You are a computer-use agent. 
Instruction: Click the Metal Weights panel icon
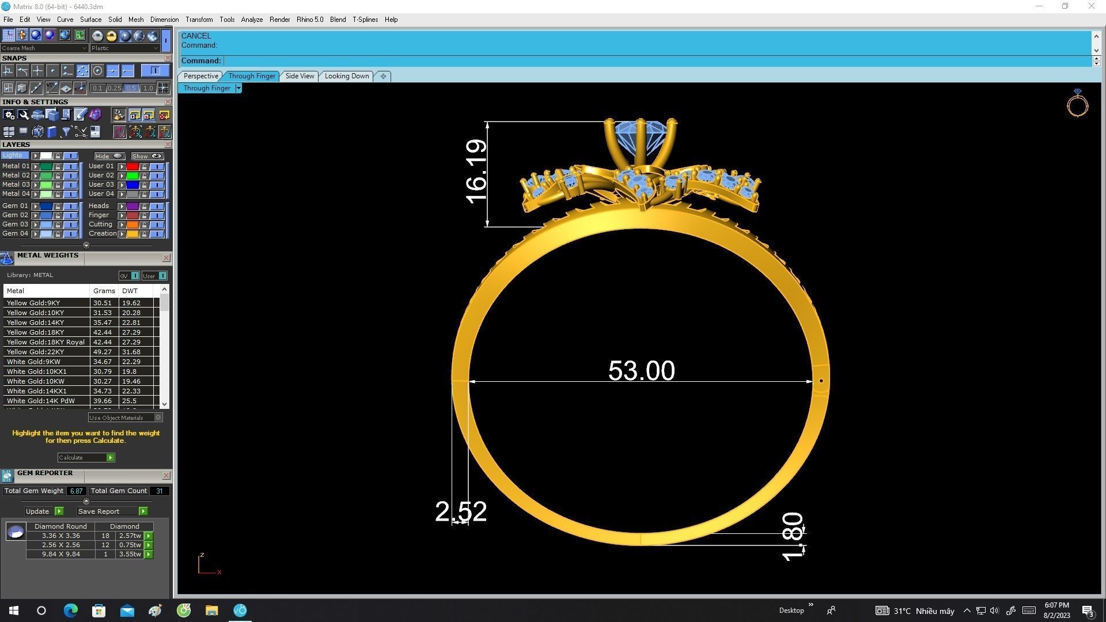tap(7, 258)
